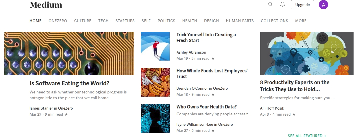Open the CULTURE section
355x139 pixels.
(83, 21)
